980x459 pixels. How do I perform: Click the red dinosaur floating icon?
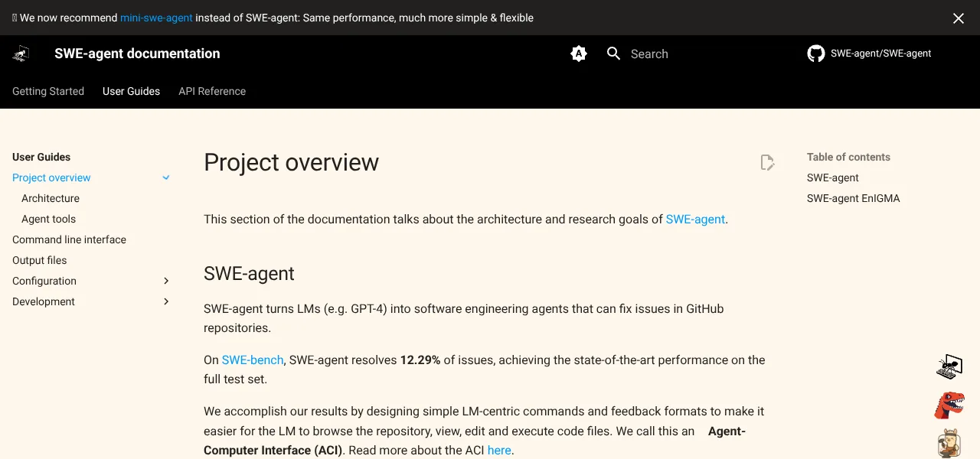pos(949,405)
